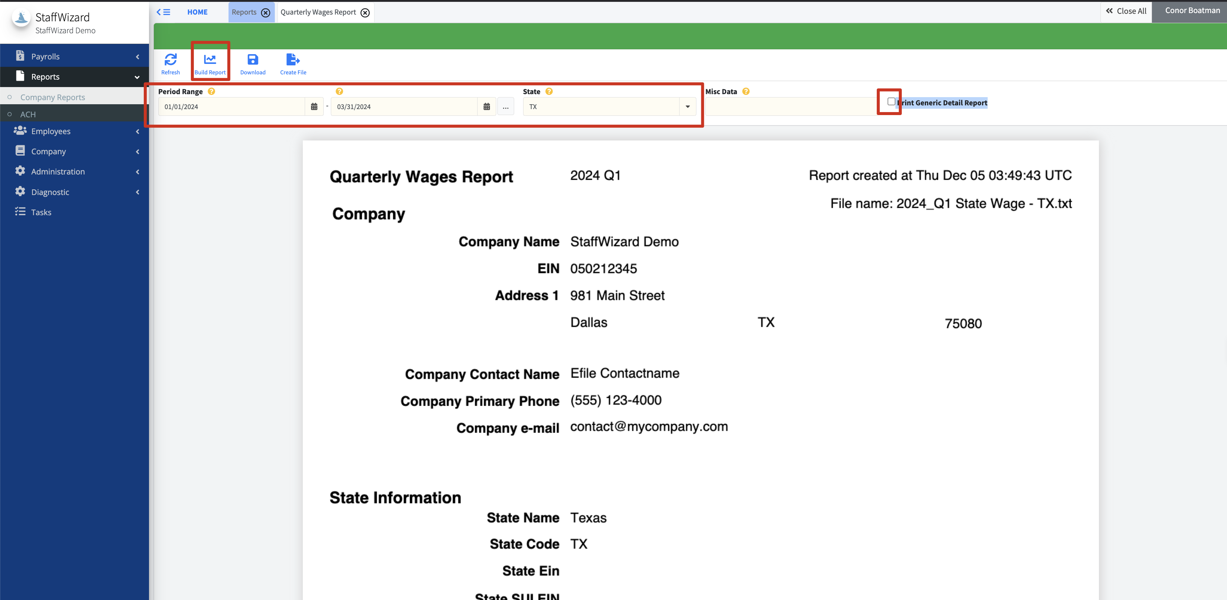1227x600 pixels.
Task: Open Company Reports in sidebar
Action: click(x=52, y=97)
